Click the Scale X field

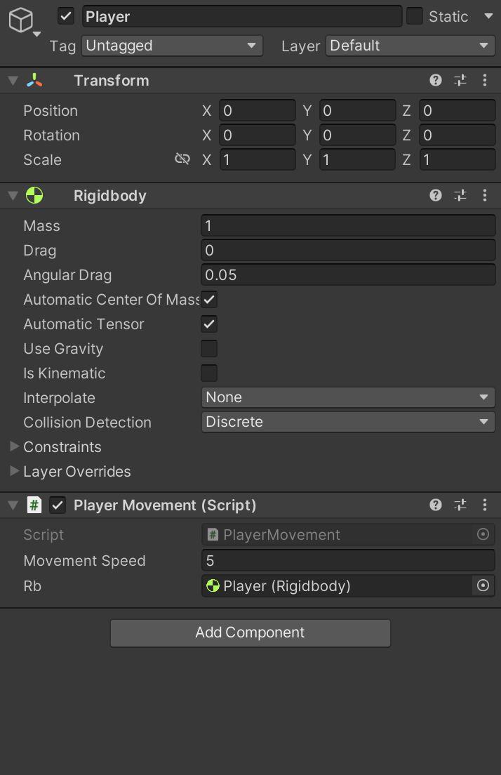point(258,159)
